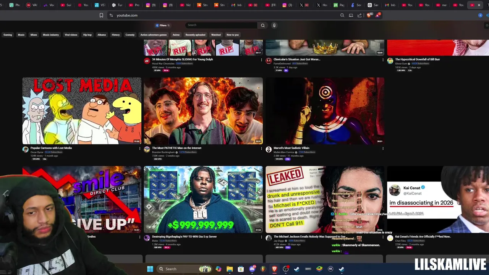Open Brave Shields lion icon

[x=369, y=15]
